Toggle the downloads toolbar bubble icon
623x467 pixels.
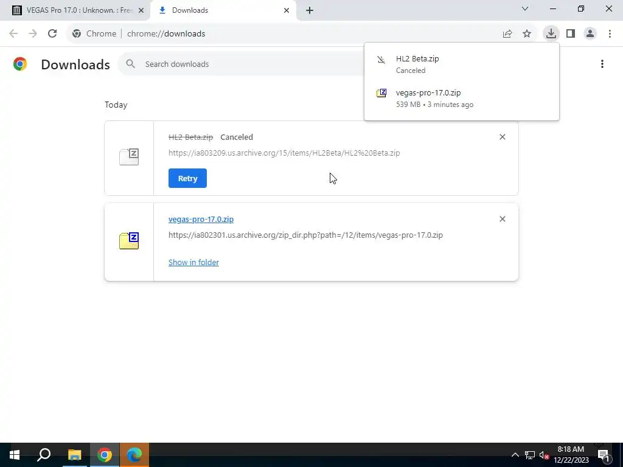pyautogui.click(x=551, y=33)
